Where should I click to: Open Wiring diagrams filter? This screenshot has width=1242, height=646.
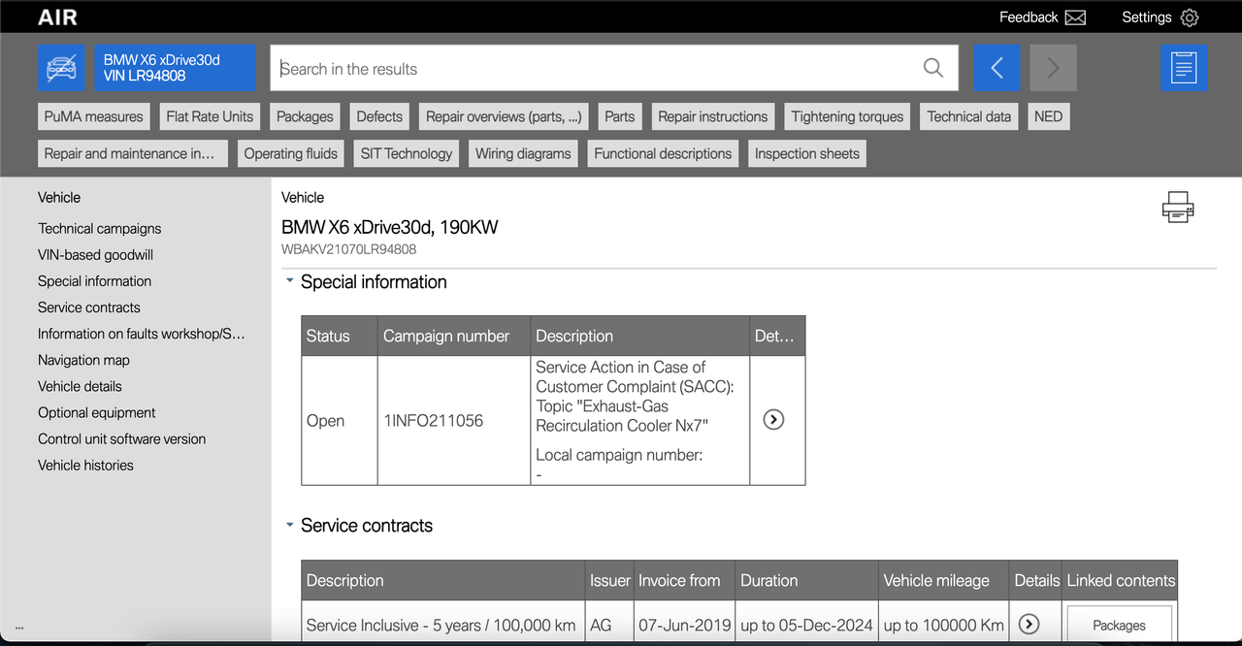[523, 153]
